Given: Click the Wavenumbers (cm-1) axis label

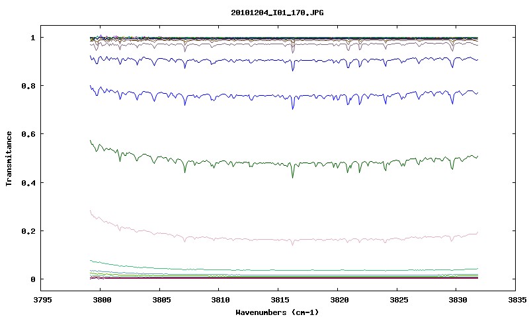Looking at the screenshot, I should click(277, 312).
